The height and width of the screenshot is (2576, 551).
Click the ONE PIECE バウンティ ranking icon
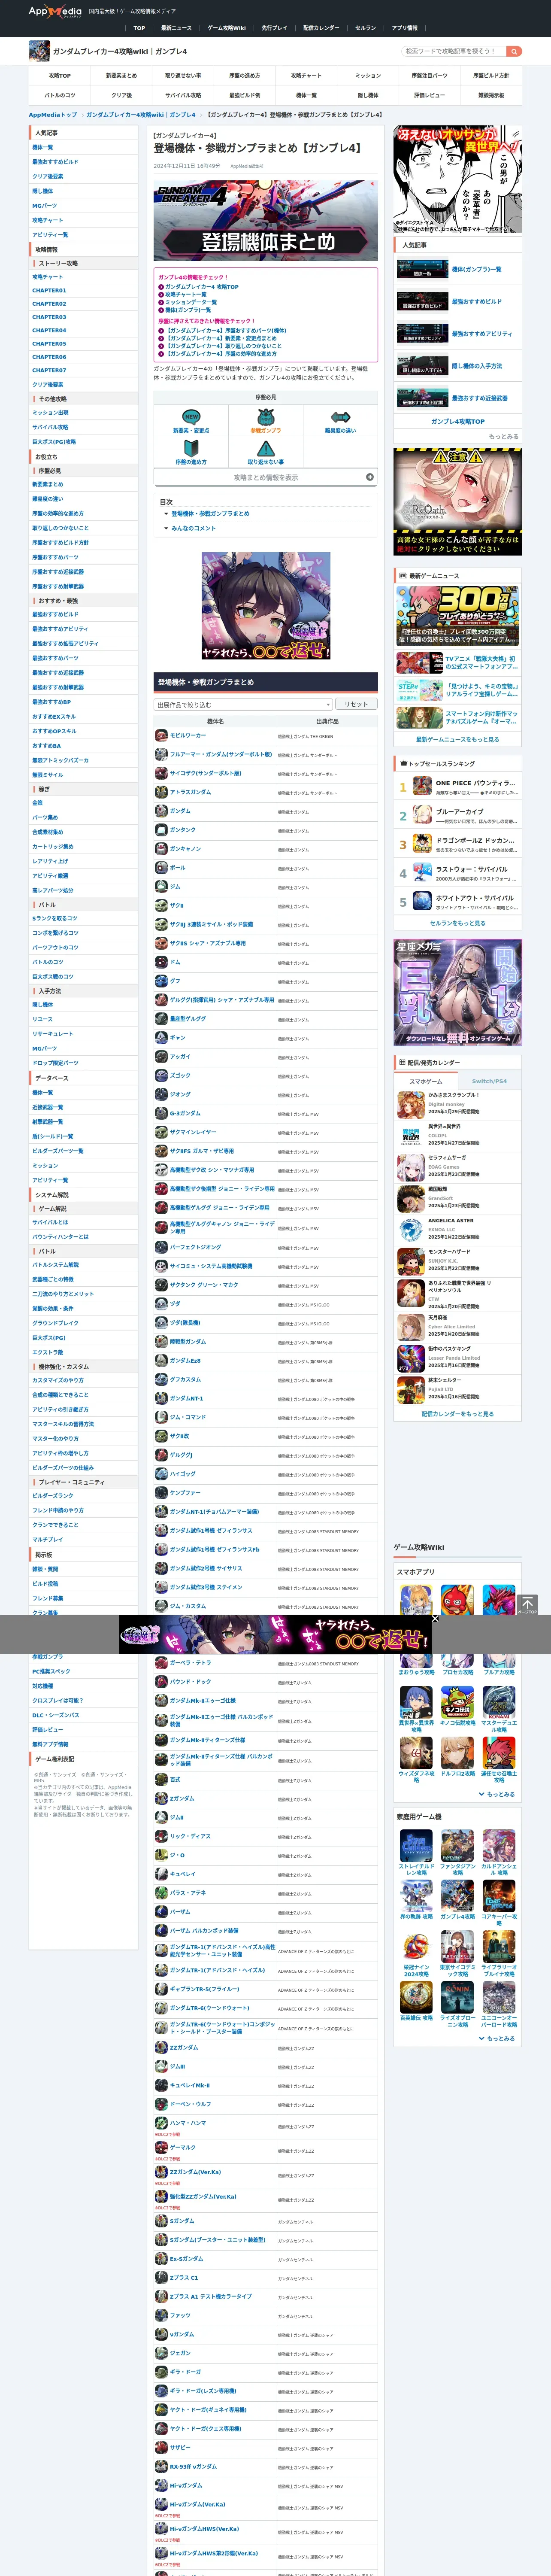pyautogui.click(x=422, y=787)
